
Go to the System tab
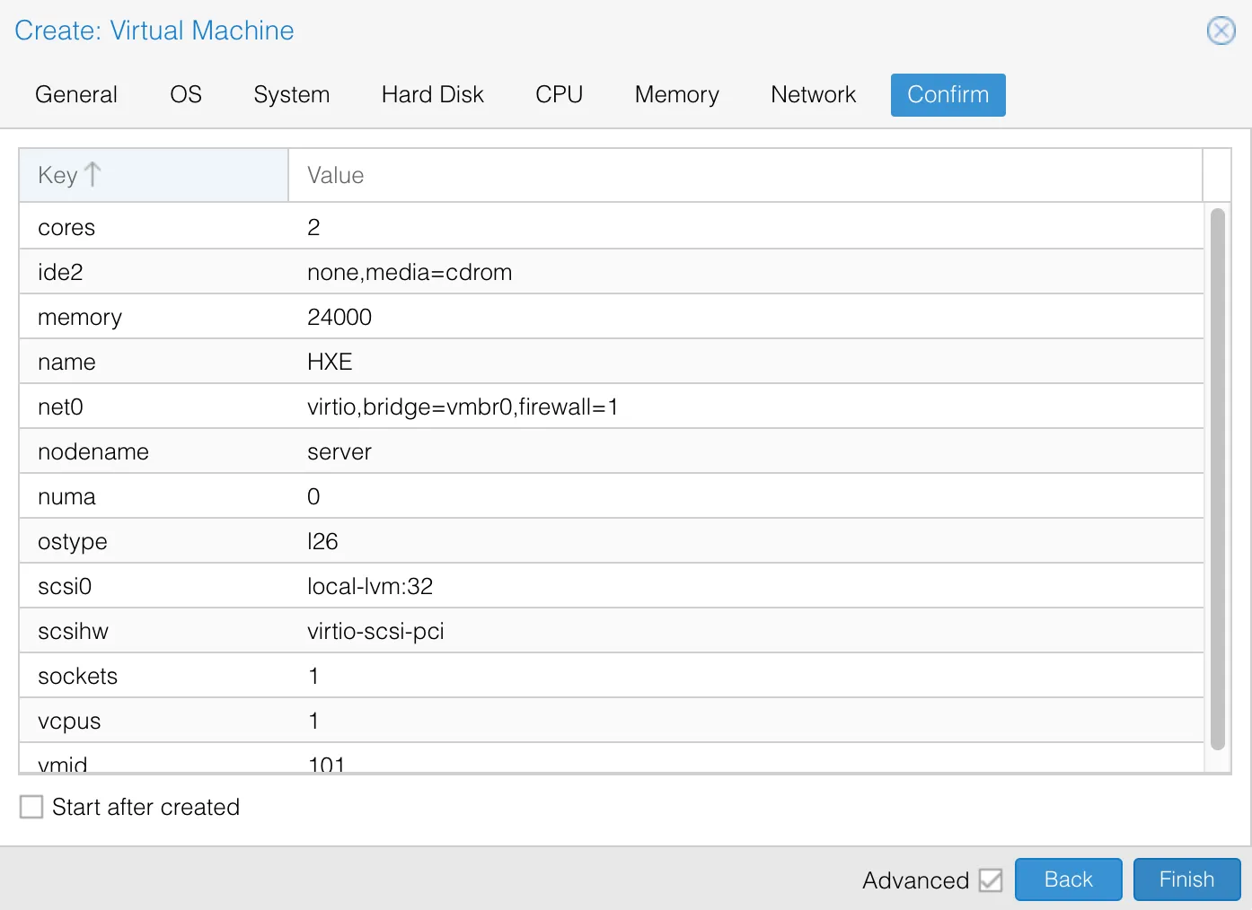tap(291, 95)
